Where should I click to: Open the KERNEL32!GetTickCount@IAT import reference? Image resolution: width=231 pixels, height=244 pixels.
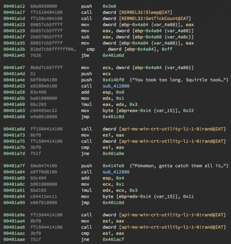click(x=155, y=19)
